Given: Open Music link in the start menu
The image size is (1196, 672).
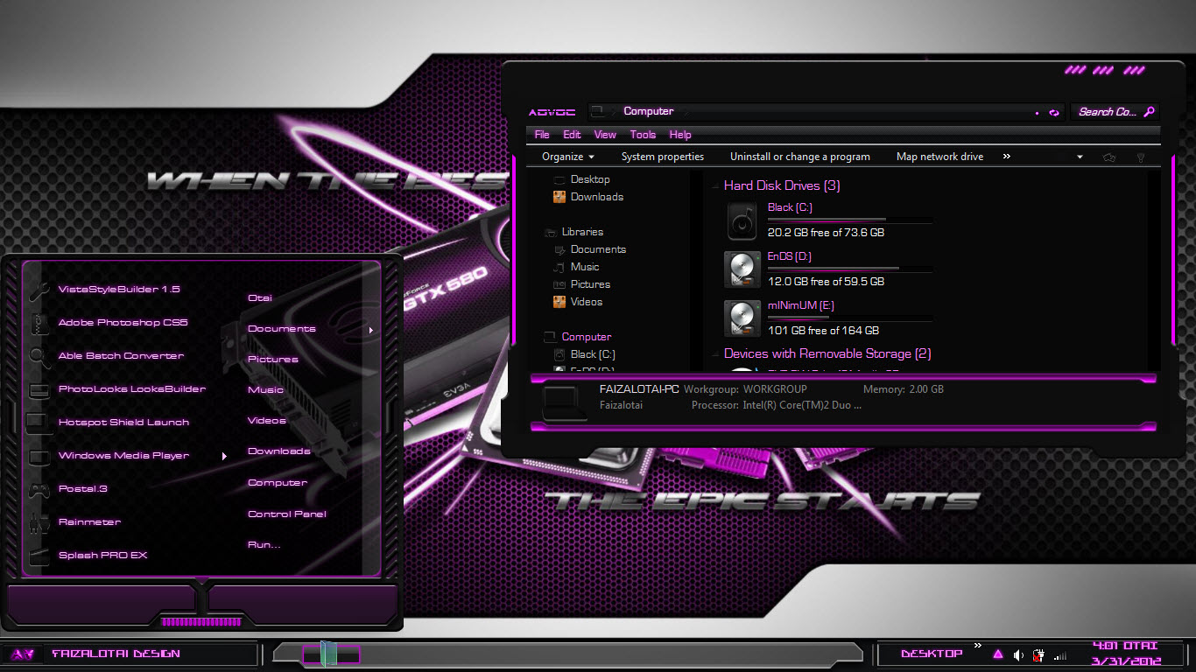Looking at the screenshot, I should pyautogui.click(x=266, y=390).
